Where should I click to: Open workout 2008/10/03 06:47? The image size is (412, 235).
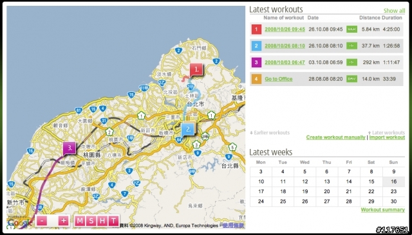pyautogui.click(x=285, y=62)
